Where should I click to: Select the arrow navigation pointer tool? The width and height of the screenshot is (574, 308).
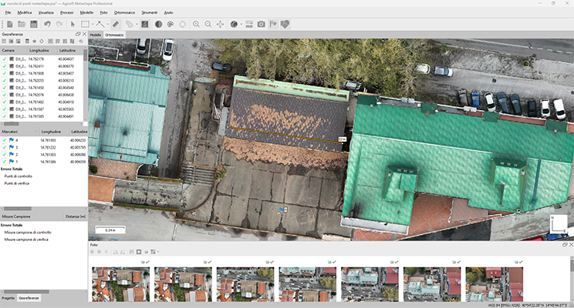tap(73, 25)
